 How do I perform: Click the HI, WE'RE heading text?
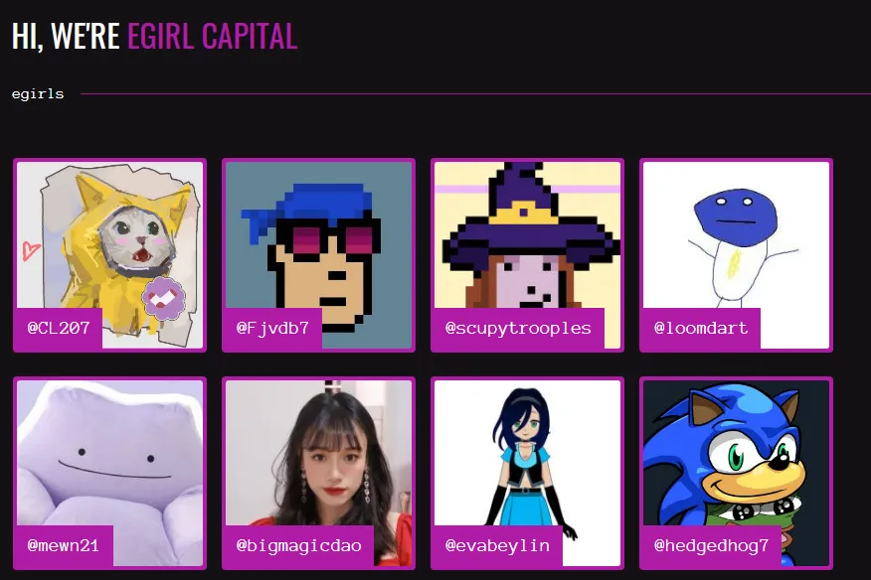click(x=66, y=36)
